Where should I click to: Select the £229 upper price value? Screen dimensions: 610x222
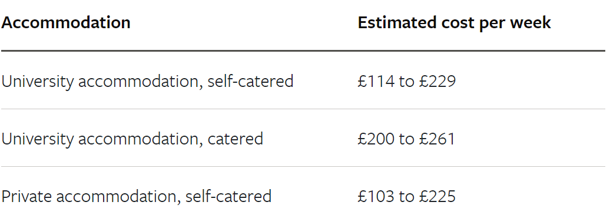[x=437, y=82]
